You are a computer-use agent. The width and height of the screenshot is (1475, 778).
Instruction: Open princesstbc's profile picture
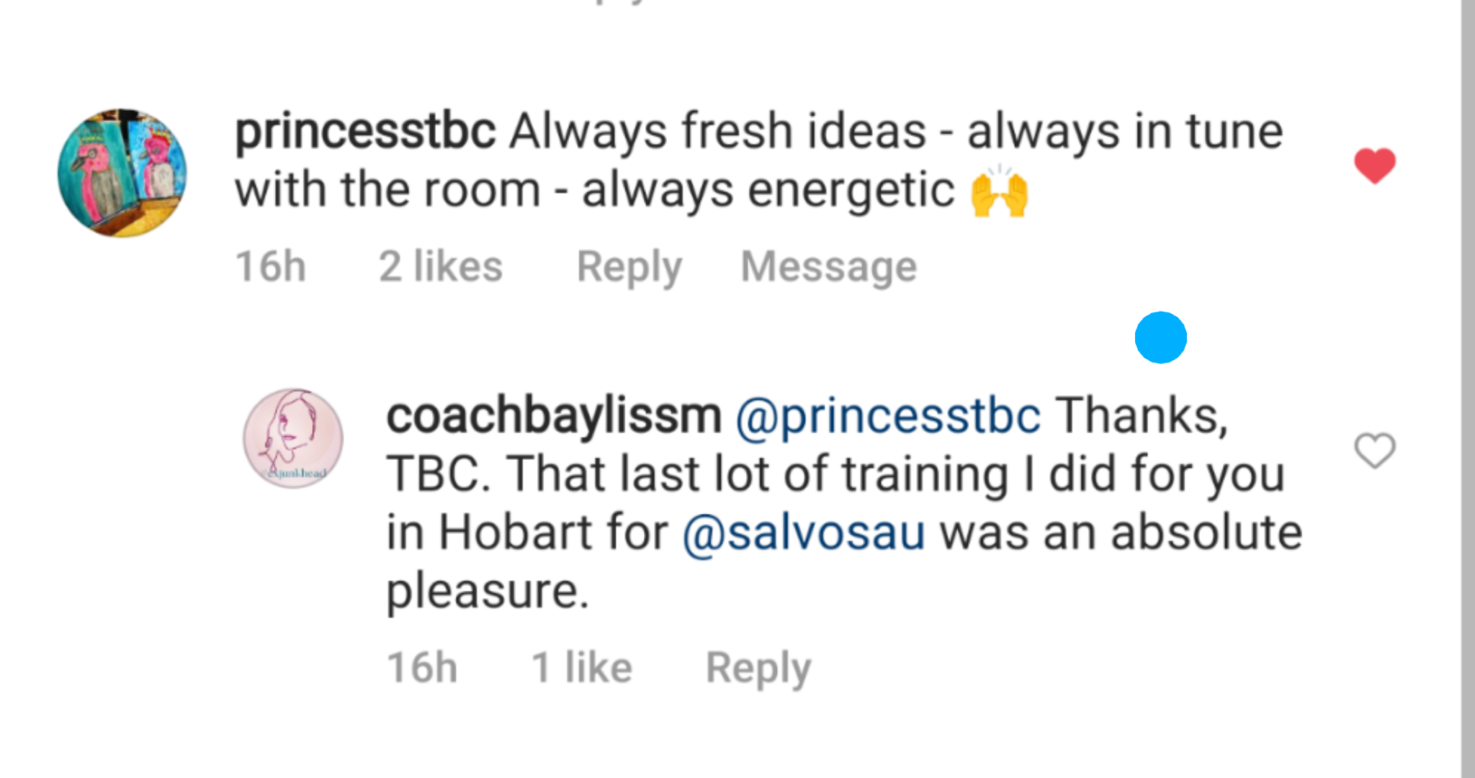click(x=122, y=173)
